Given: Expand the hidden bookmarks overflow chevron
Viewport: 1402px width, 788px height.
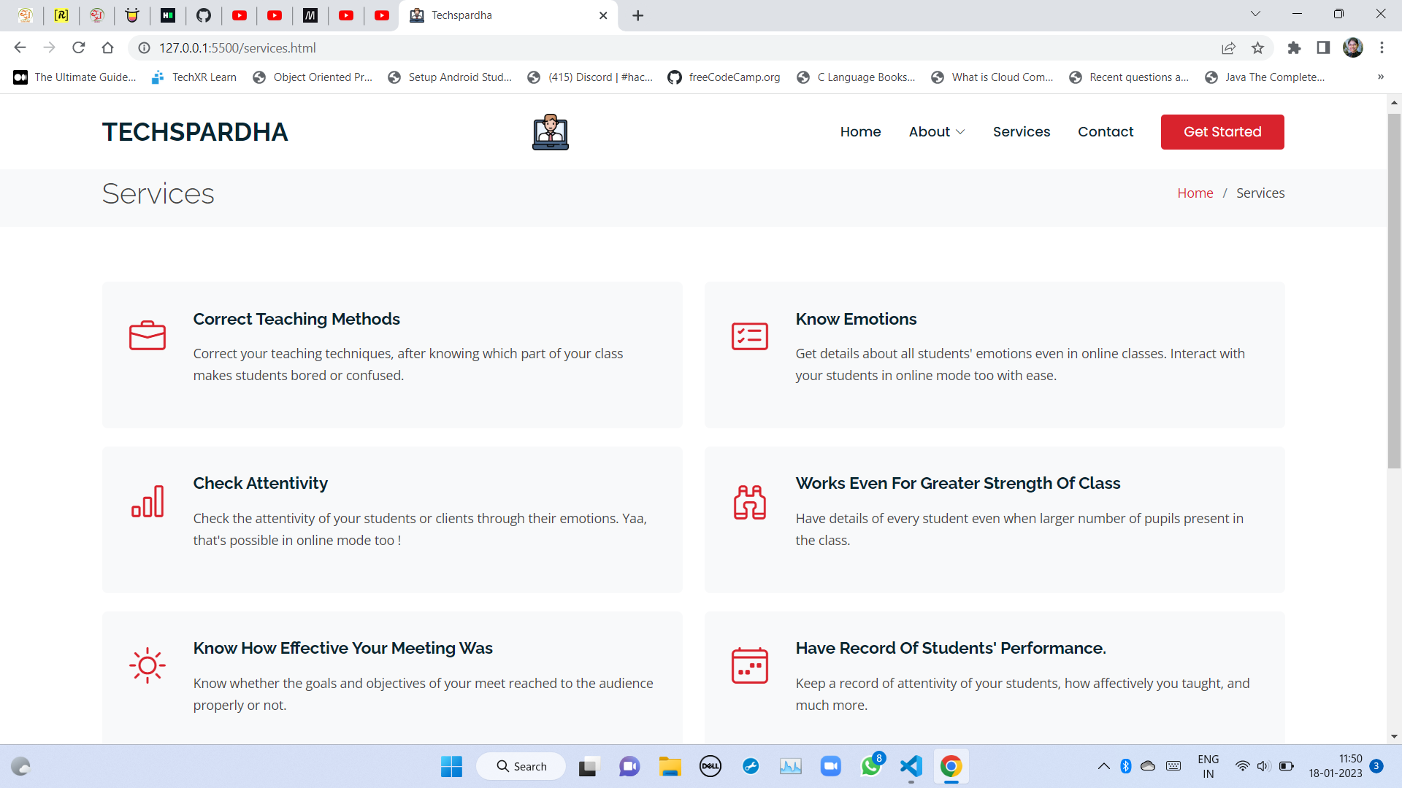Looking at the screenshot, I should tap(1380, 77).
